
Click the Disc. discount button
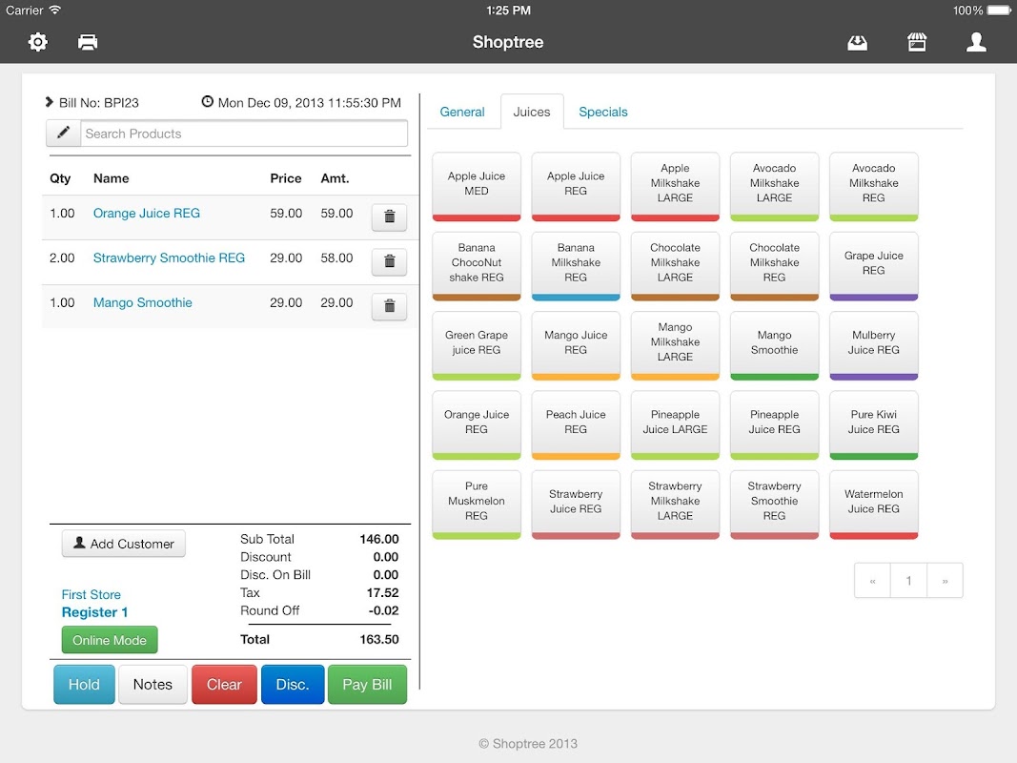click(293, 685)
